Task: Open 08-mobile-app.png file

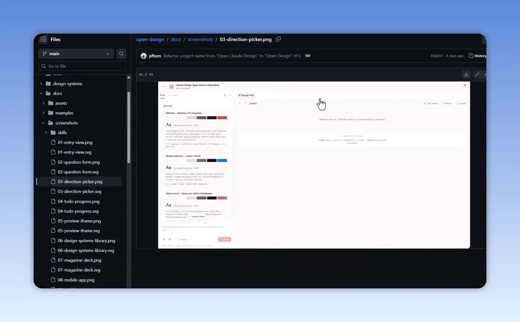Action: (x=76, y=280)
